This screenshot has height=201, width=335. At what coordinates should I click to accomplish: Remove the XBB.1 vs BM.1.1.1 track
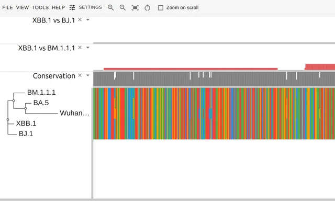[x=80, y=48]
